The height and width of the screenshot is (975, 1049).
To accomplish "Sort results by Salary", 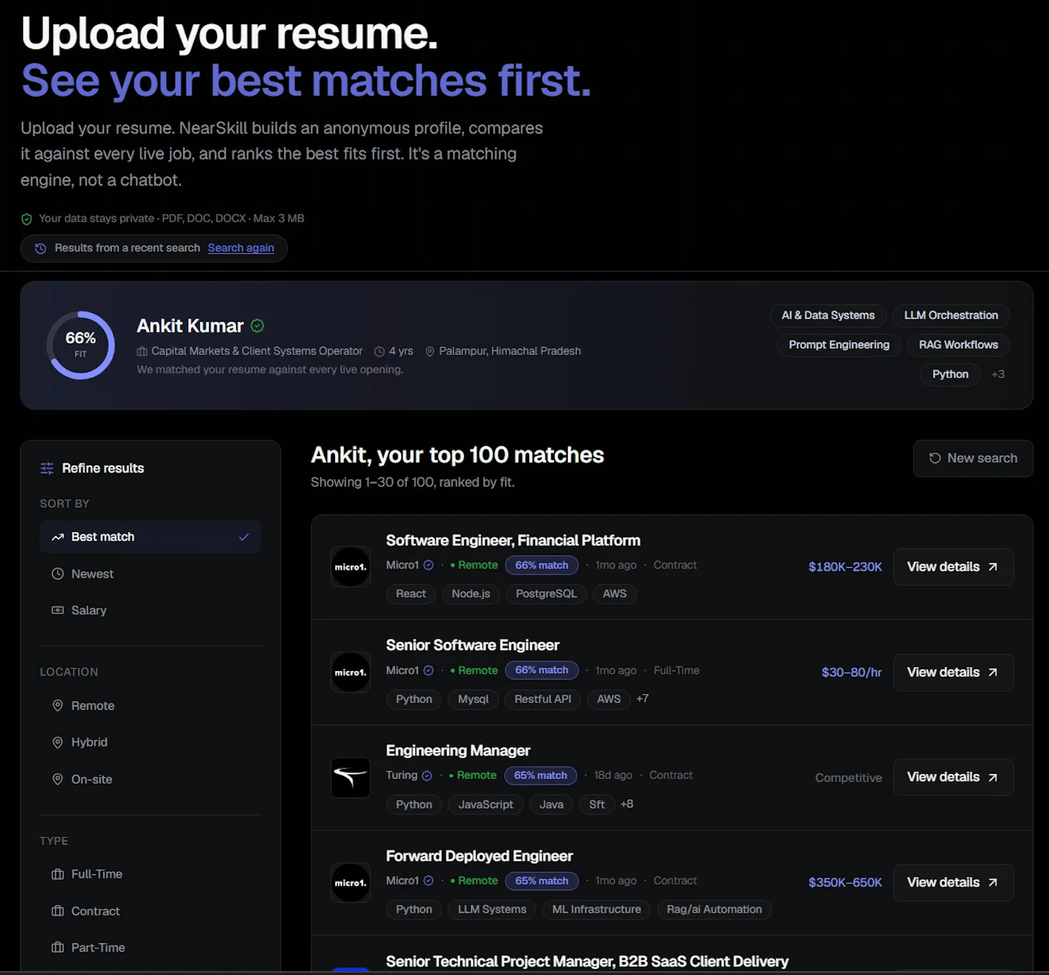I will click(150, 611).
